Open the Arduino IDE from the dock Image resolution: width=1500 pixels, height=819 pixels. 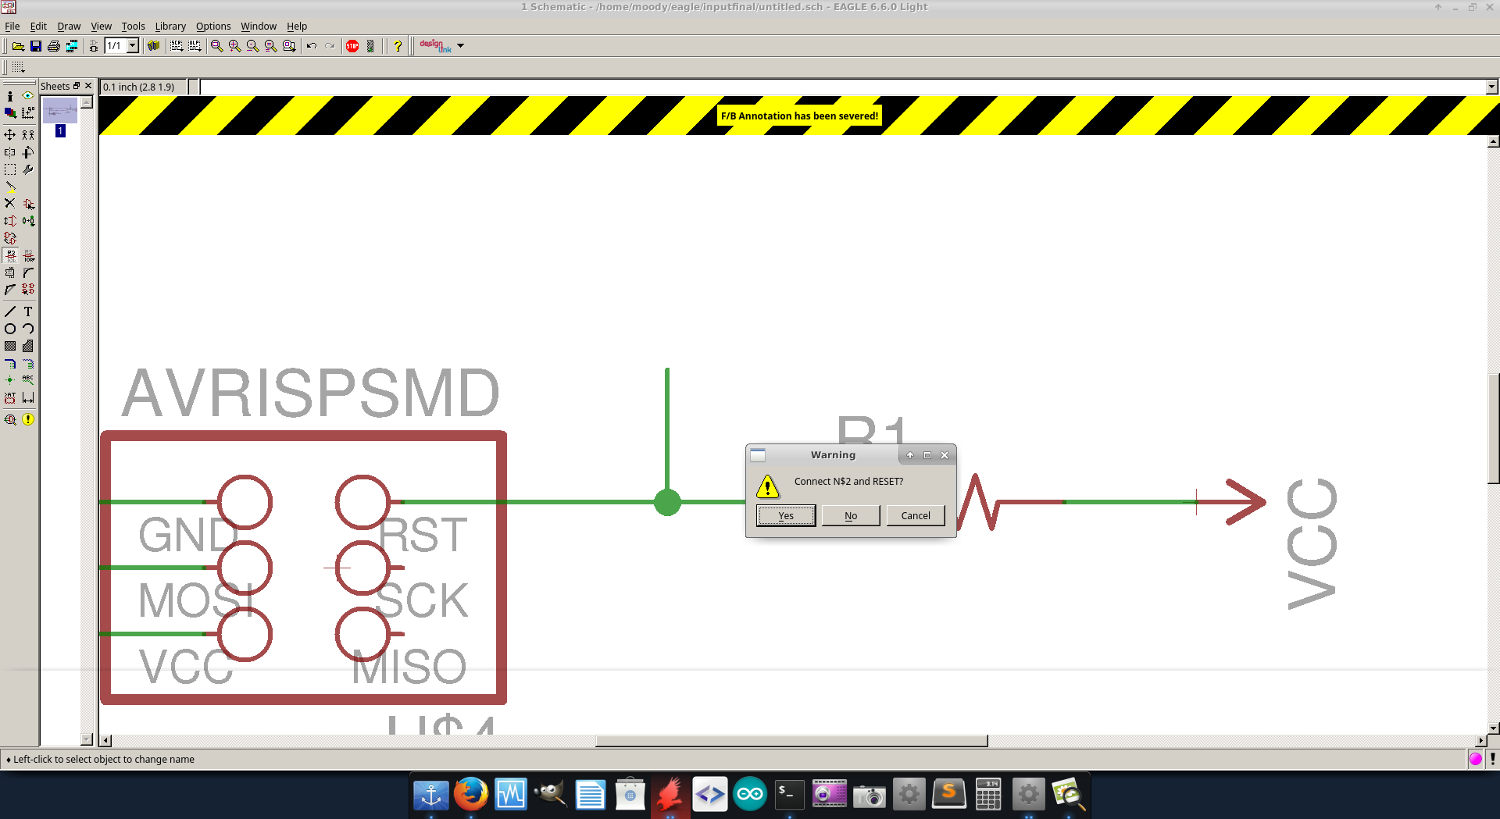point(750,795)
